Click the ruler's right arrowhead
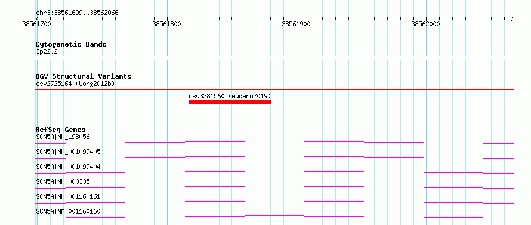 coord(512,19)
